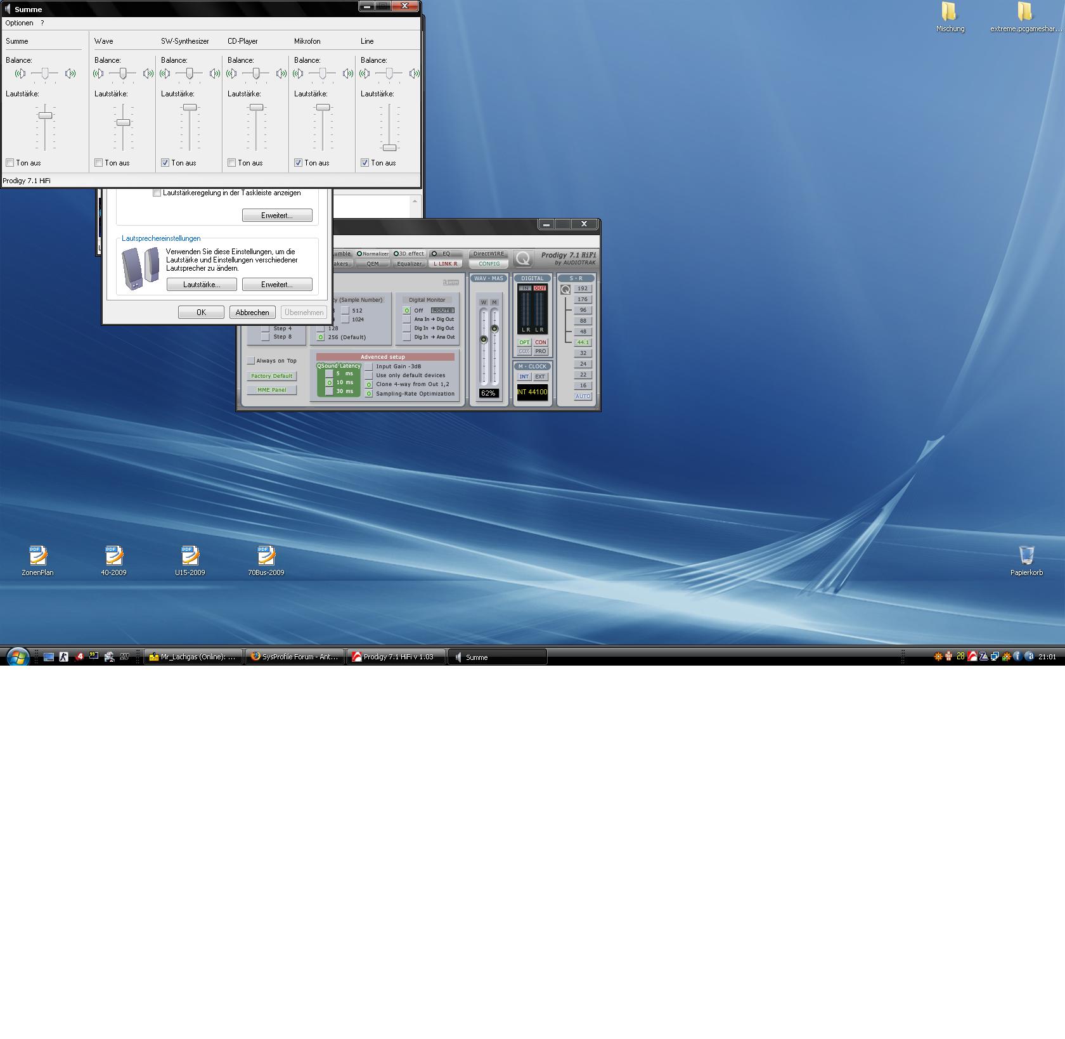Disable Clone 4-way from Out 1,2
The width and height of the screenshot is (1065, 1039).
point(369,384)
